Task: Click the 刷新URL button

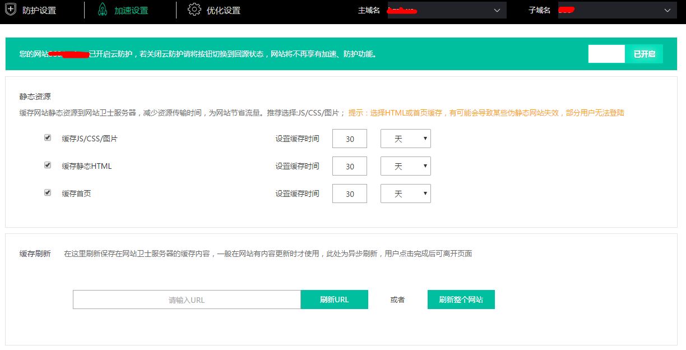Action: pyautogui.click(x=334, y=299)
